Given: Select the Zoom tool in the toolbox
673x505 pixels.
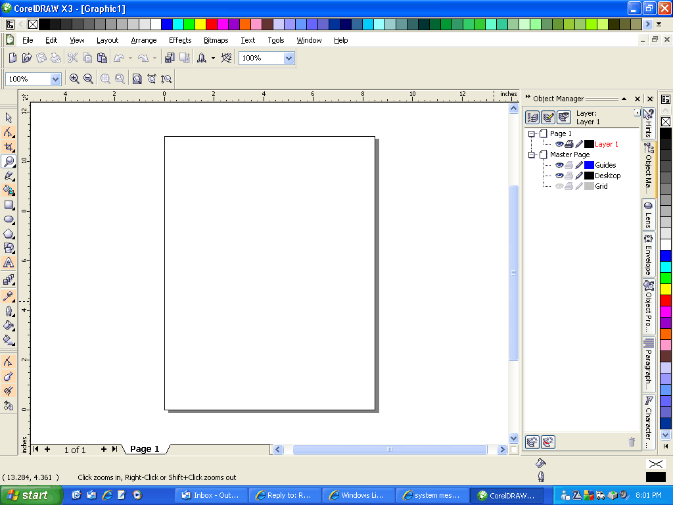Looking at the screenshot, I should (9, 162).
